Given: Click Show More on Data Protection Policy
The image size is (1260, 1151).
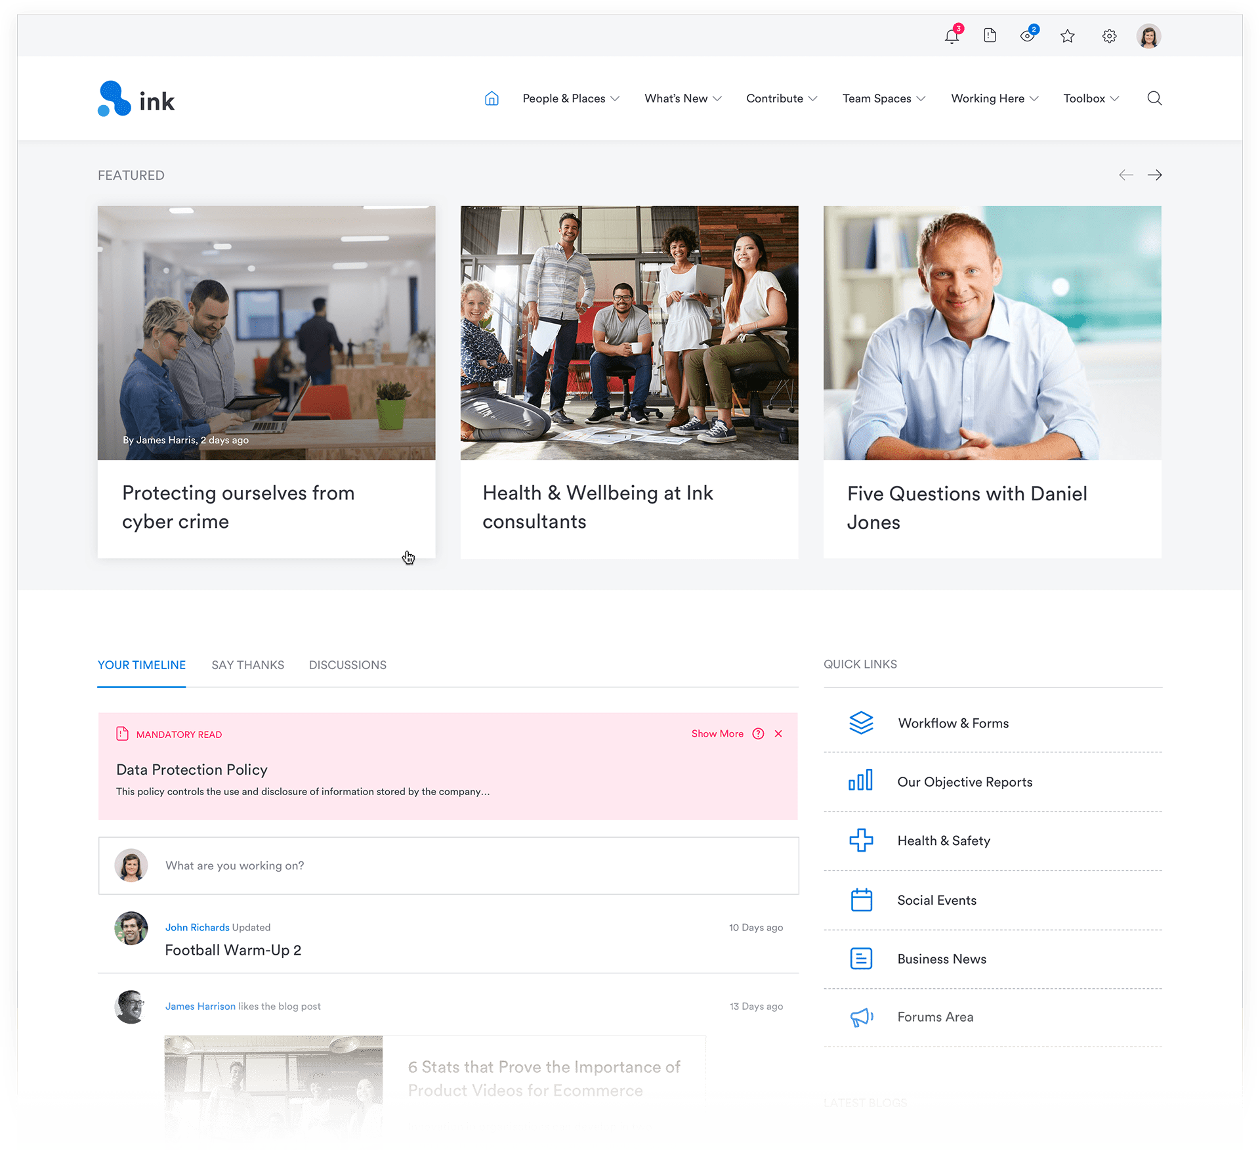Looking at the screenshot, I should click(x=717, y=733).
